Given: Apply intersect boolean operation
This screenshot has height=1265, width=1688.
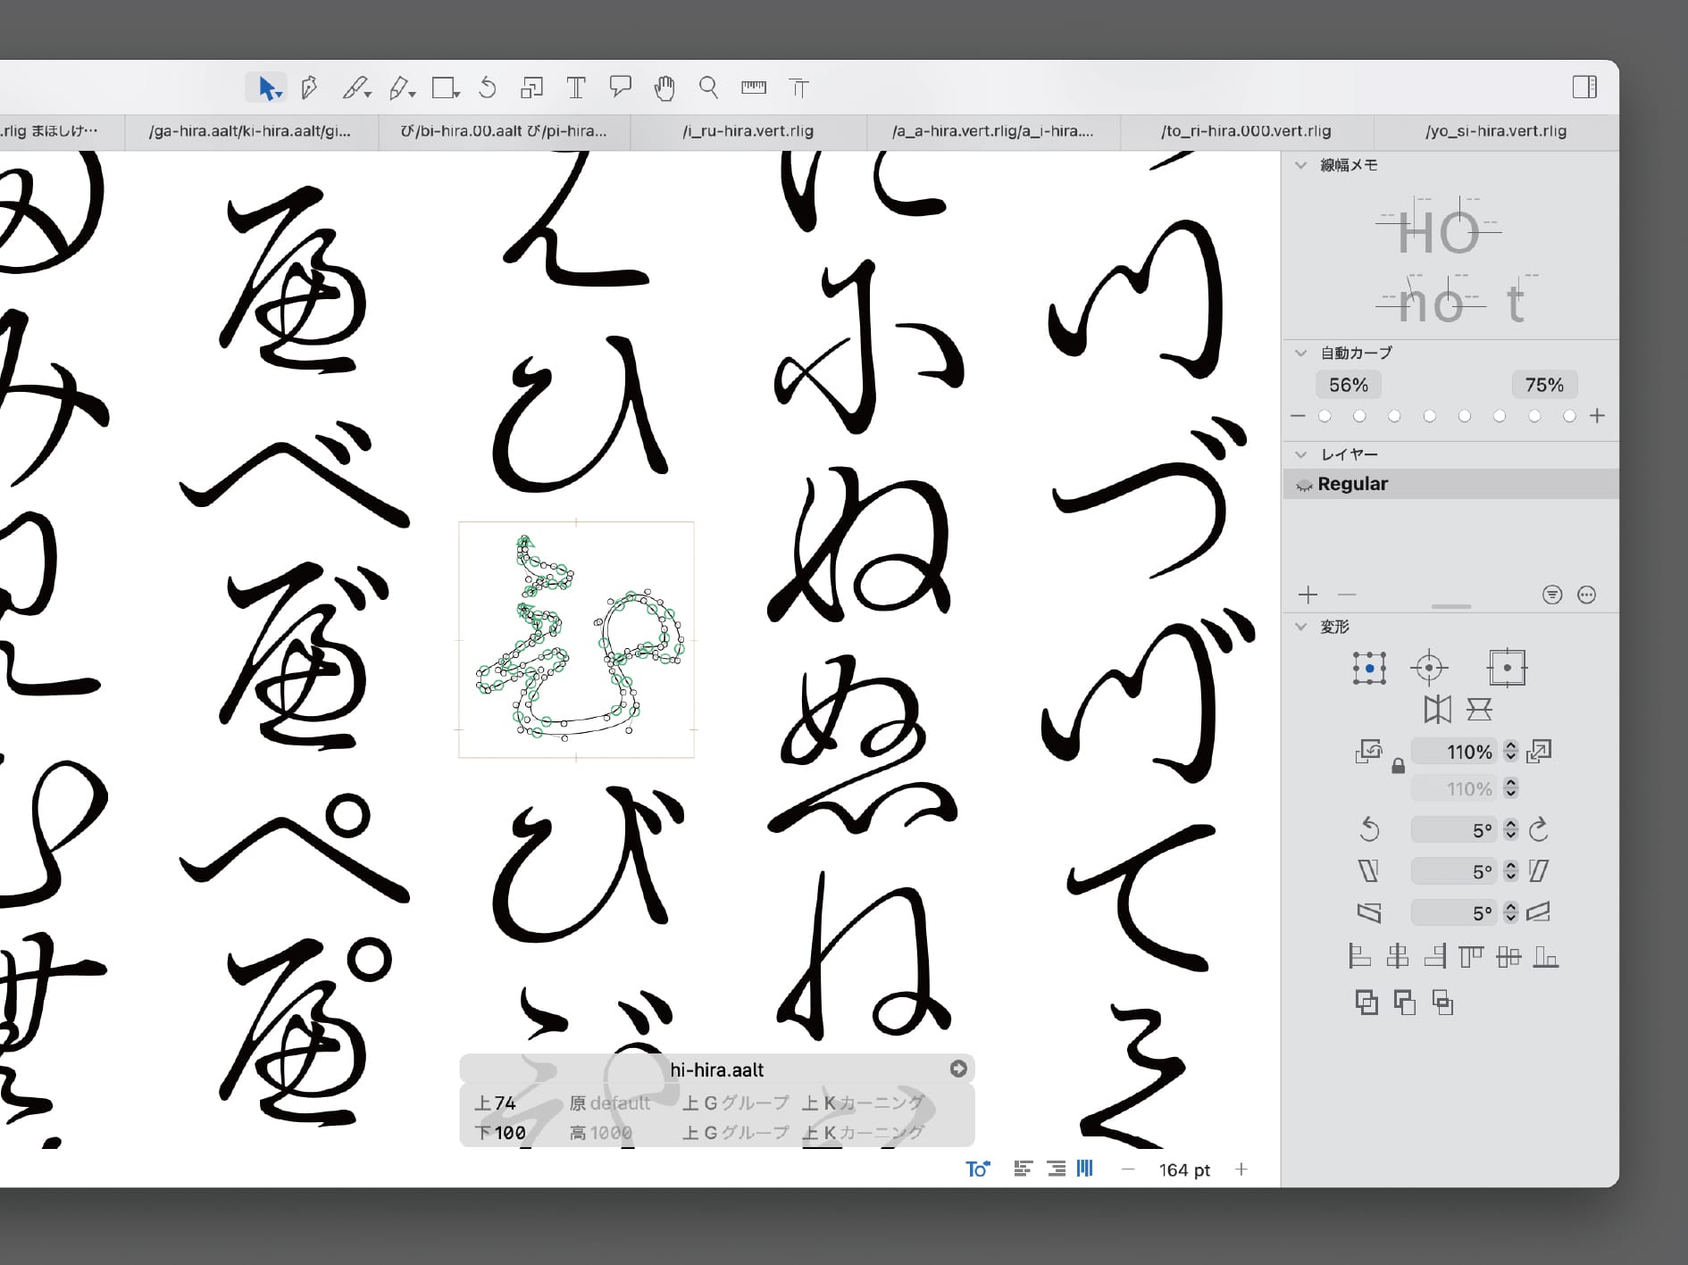Looking at the screenshot, I should 1442,1003.
